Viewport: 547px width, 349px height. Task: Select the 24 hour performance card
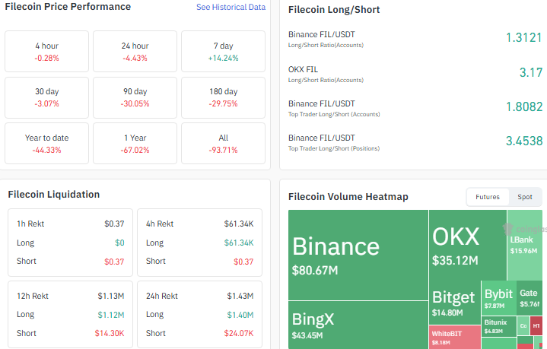tap(135, 51)
